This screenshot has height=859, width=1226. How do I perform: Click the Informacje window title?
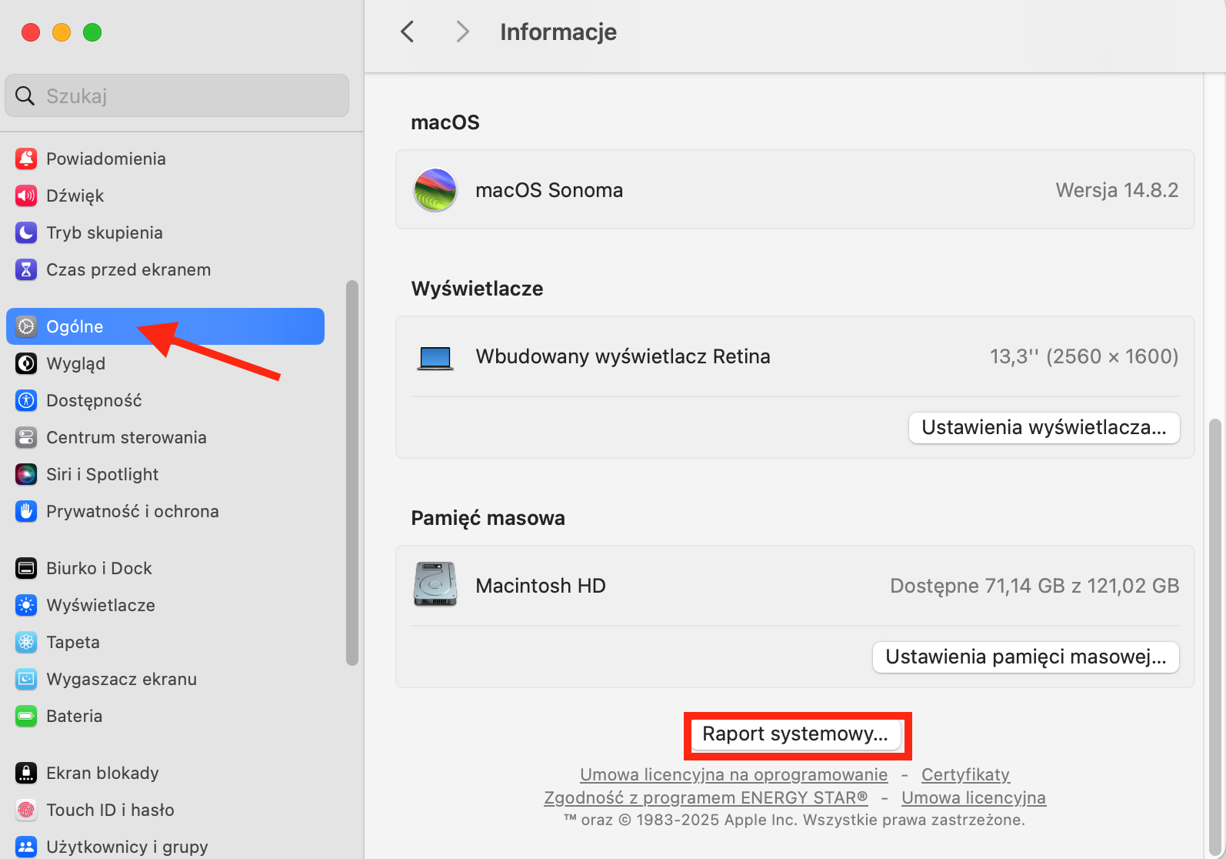(558, 32)
